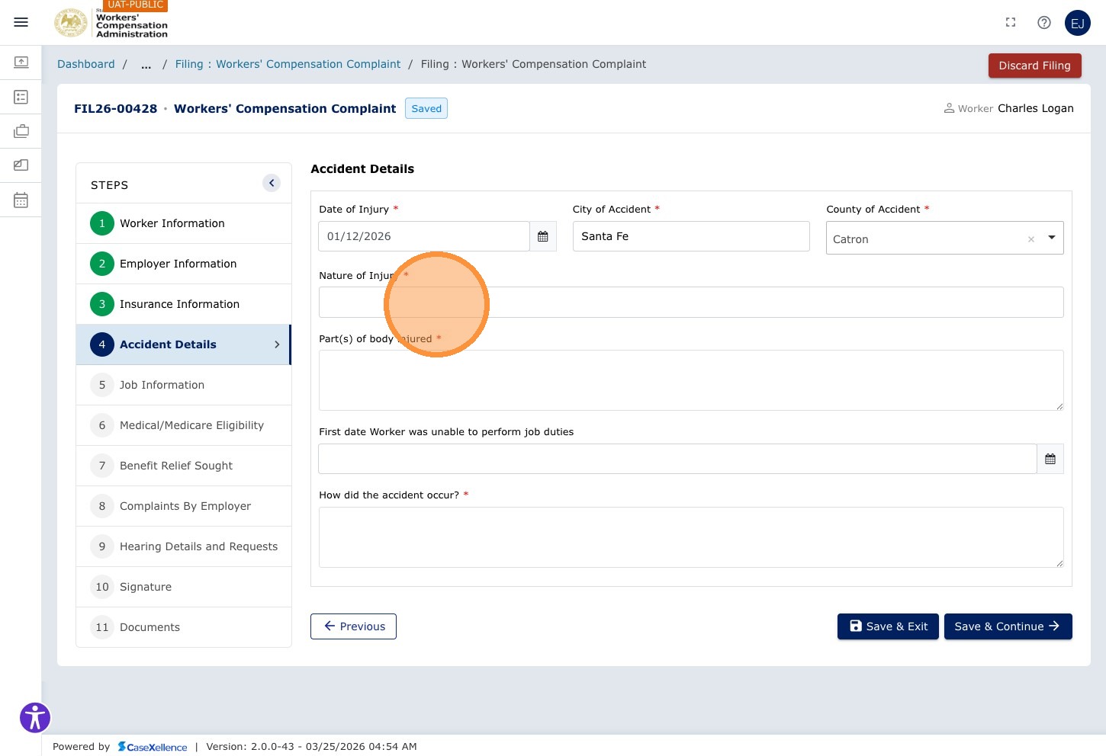Click the worker name Charles Logan
The height and width of the screenshot is (756, 1106).
click(1036, 108)
